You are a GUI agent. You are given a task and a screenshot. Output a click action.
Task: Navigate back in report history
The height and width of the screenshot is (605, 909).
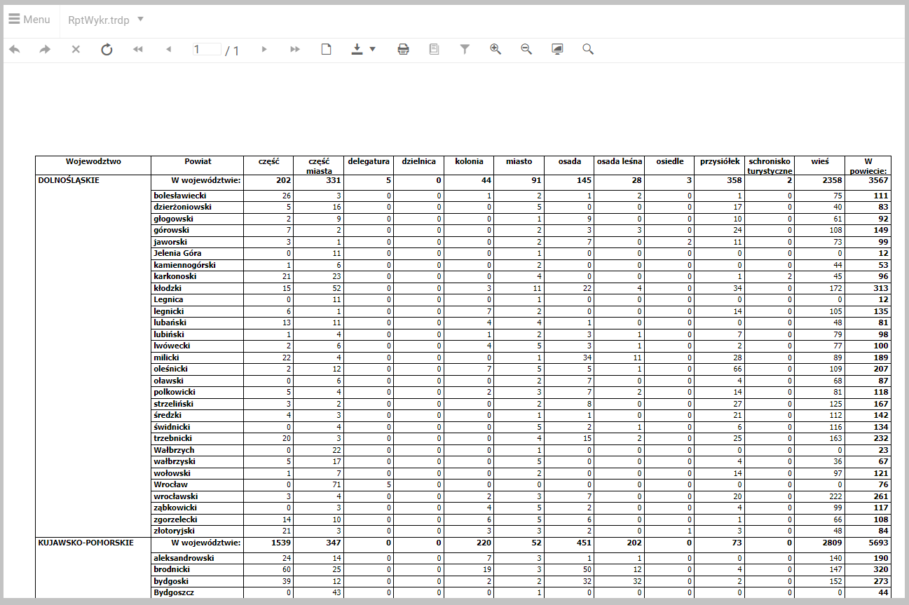point(14,49)
